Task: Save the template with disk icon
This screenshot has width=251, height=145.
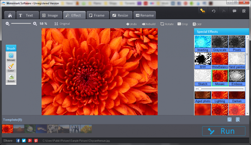Action: pyautogui.click(x=229, y=120)
